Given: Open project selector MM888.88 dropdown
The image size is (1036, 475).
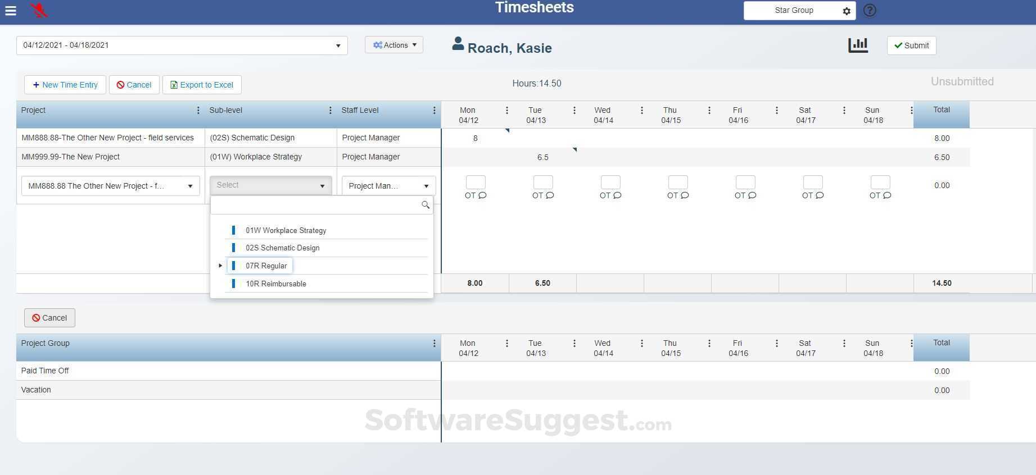Looking at the screenshot, I should click(x=111, y=186).
